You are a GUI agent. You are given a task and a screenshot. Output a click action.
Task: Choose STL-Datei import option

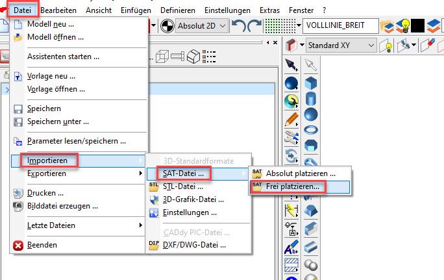point(198,186)
